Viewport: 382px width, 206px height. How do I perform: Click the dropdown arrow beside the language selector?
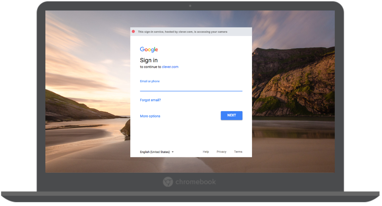point(173,152)
